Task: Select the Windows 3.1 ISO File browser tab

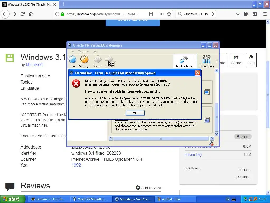Action: click(x=29, y=4)
